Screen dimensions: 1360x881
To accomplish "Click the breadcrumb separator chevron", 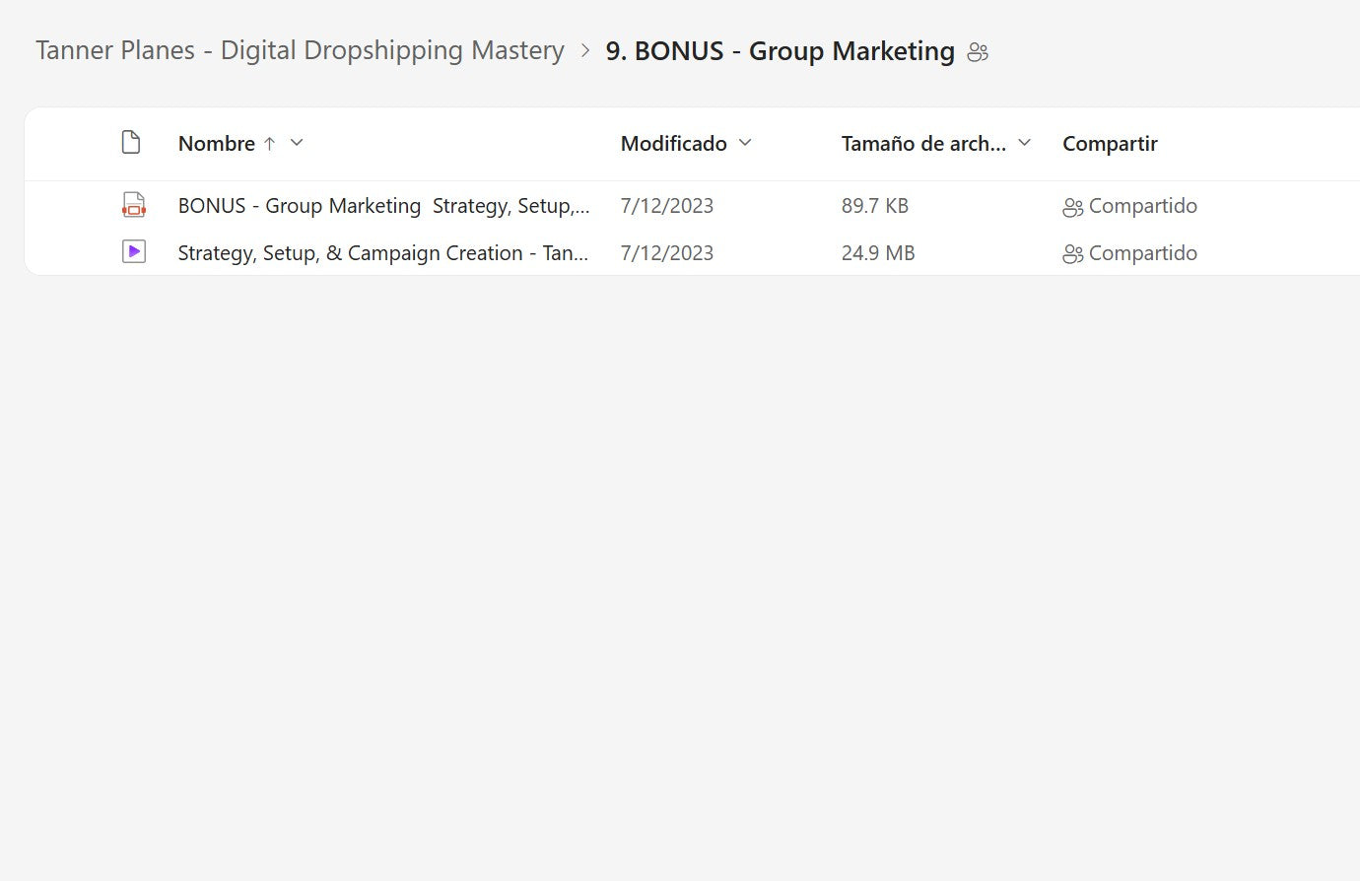I will pyautogui.click(x=585, y=50).
